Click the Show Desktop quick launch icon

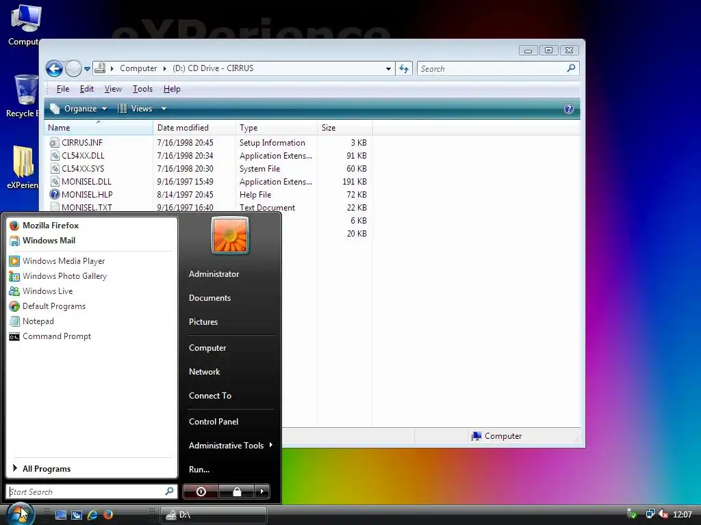pyautogui.click(x=61, y=515)
